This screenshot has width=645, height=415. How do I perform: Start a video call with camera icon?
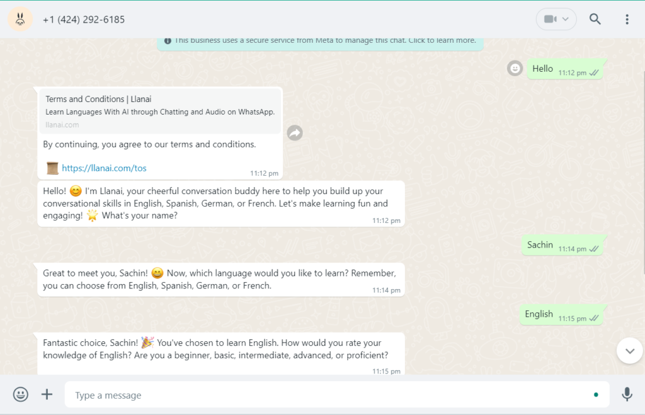coord(550,19)
